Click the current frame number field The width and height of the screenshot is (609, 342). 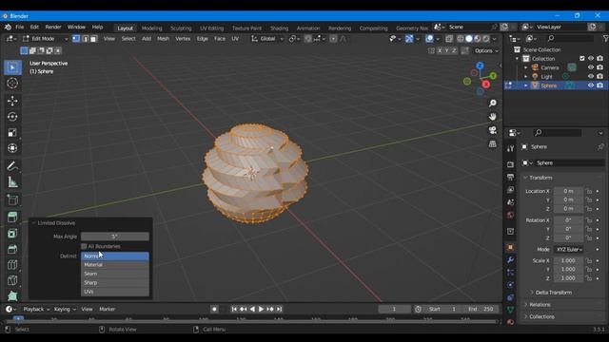click(x=394, y=309)
